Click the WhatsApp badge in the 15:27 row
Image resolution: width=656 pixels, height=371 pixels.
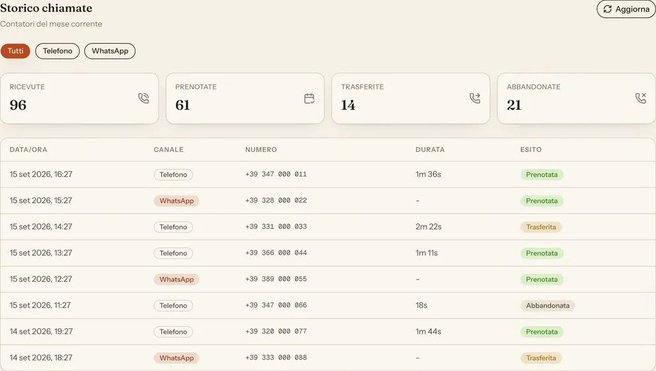[x=177, y=201]
